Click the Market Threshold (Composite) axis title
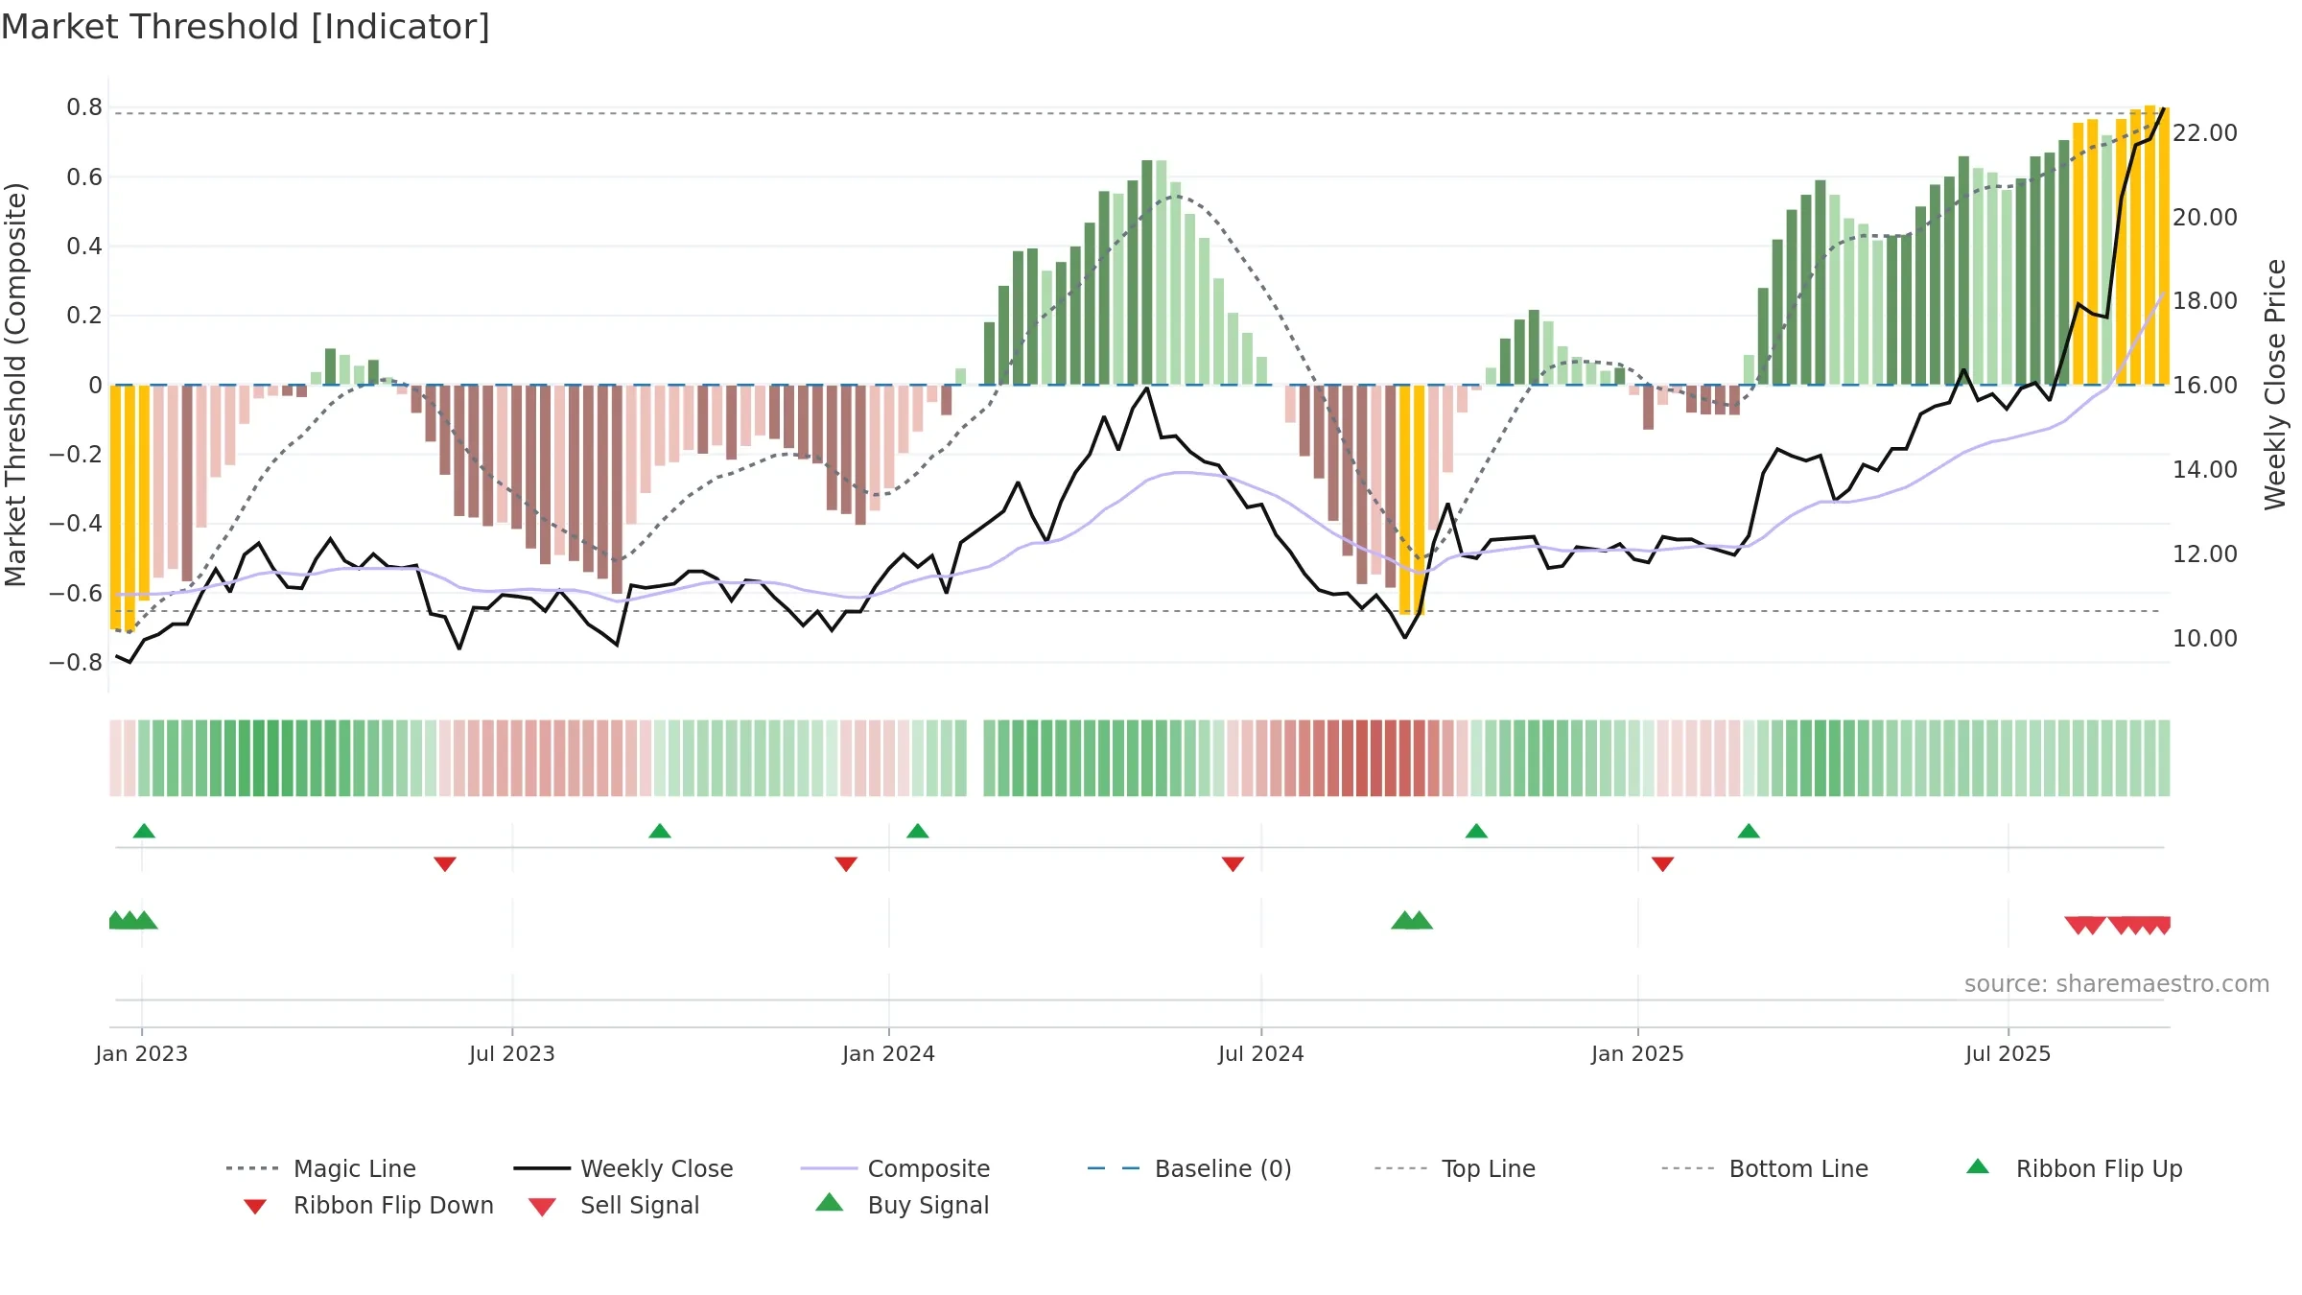The width and height of the screenshot is (2302, 1295). 15,385
